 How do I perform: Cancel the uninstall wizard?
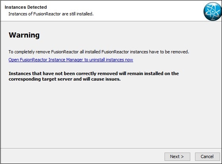tap(207, 156)
